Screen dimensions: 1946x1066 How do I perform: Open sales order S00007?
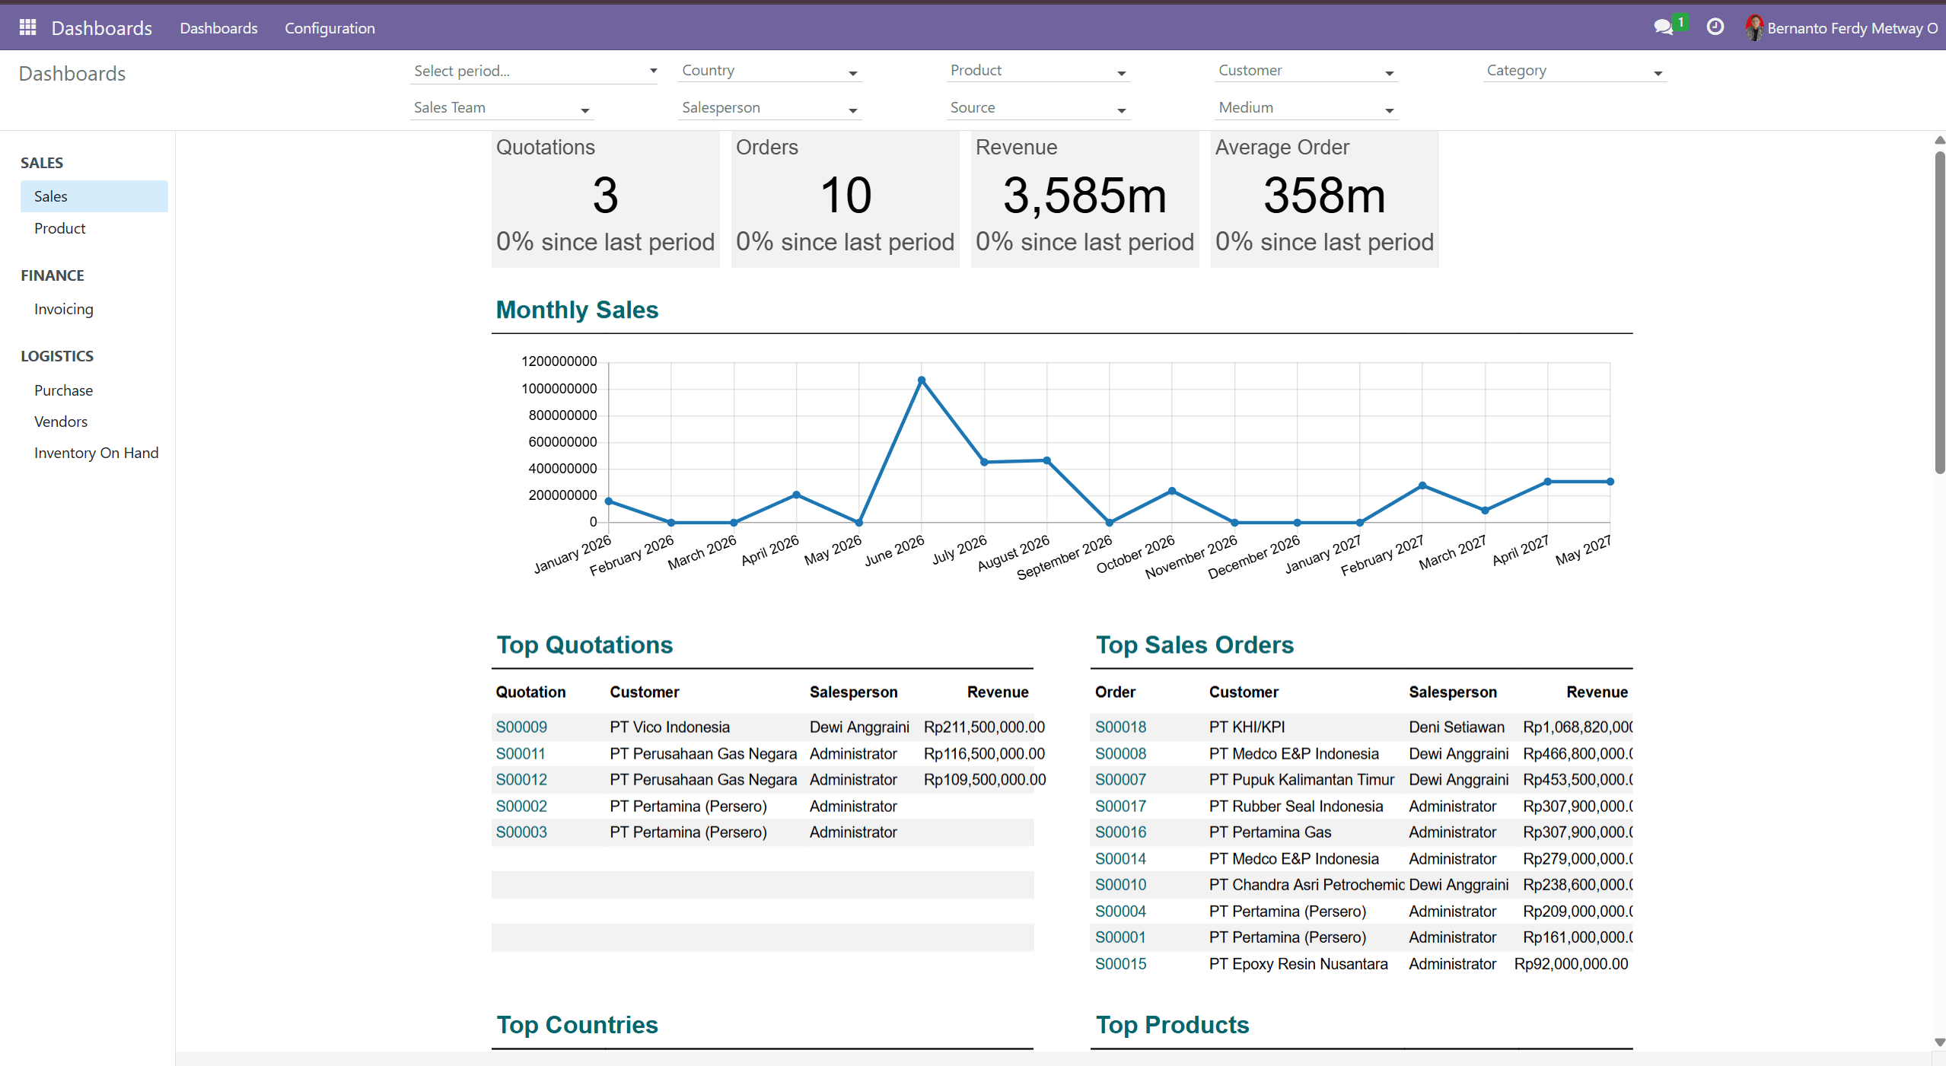click(x=1120, y=780)
